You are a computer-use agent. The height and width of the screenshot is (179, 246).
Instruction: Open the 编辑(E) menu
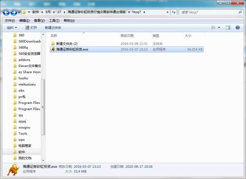[24, 21]
